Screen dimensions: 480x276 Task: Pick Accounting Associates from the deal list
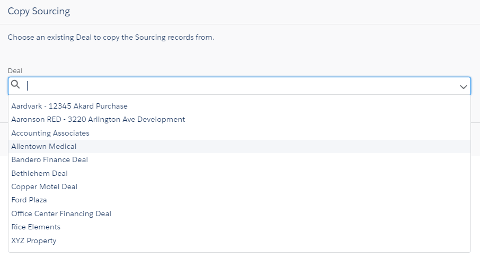pos(239,133)
